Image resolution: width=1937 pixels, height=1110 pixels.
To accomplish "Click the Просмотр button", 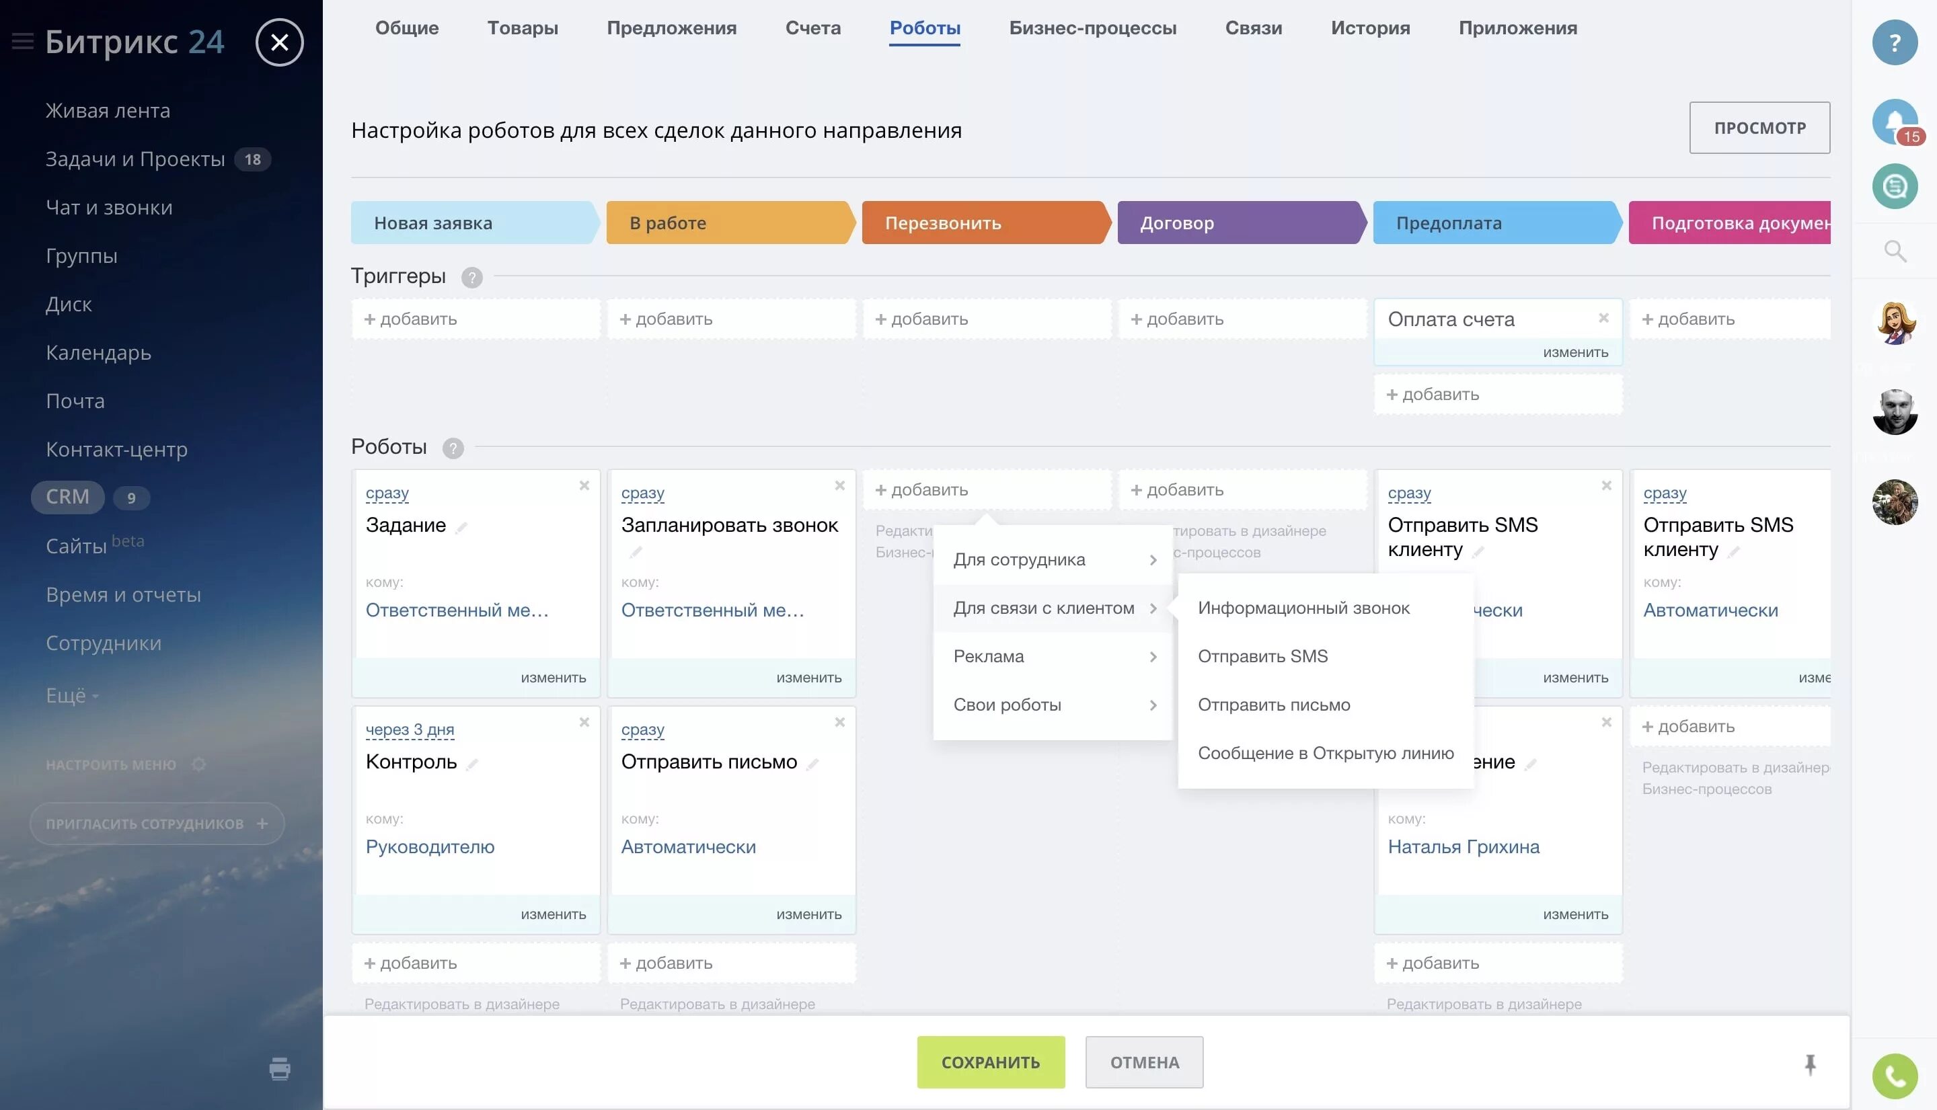I will (x=1759, y=128).
